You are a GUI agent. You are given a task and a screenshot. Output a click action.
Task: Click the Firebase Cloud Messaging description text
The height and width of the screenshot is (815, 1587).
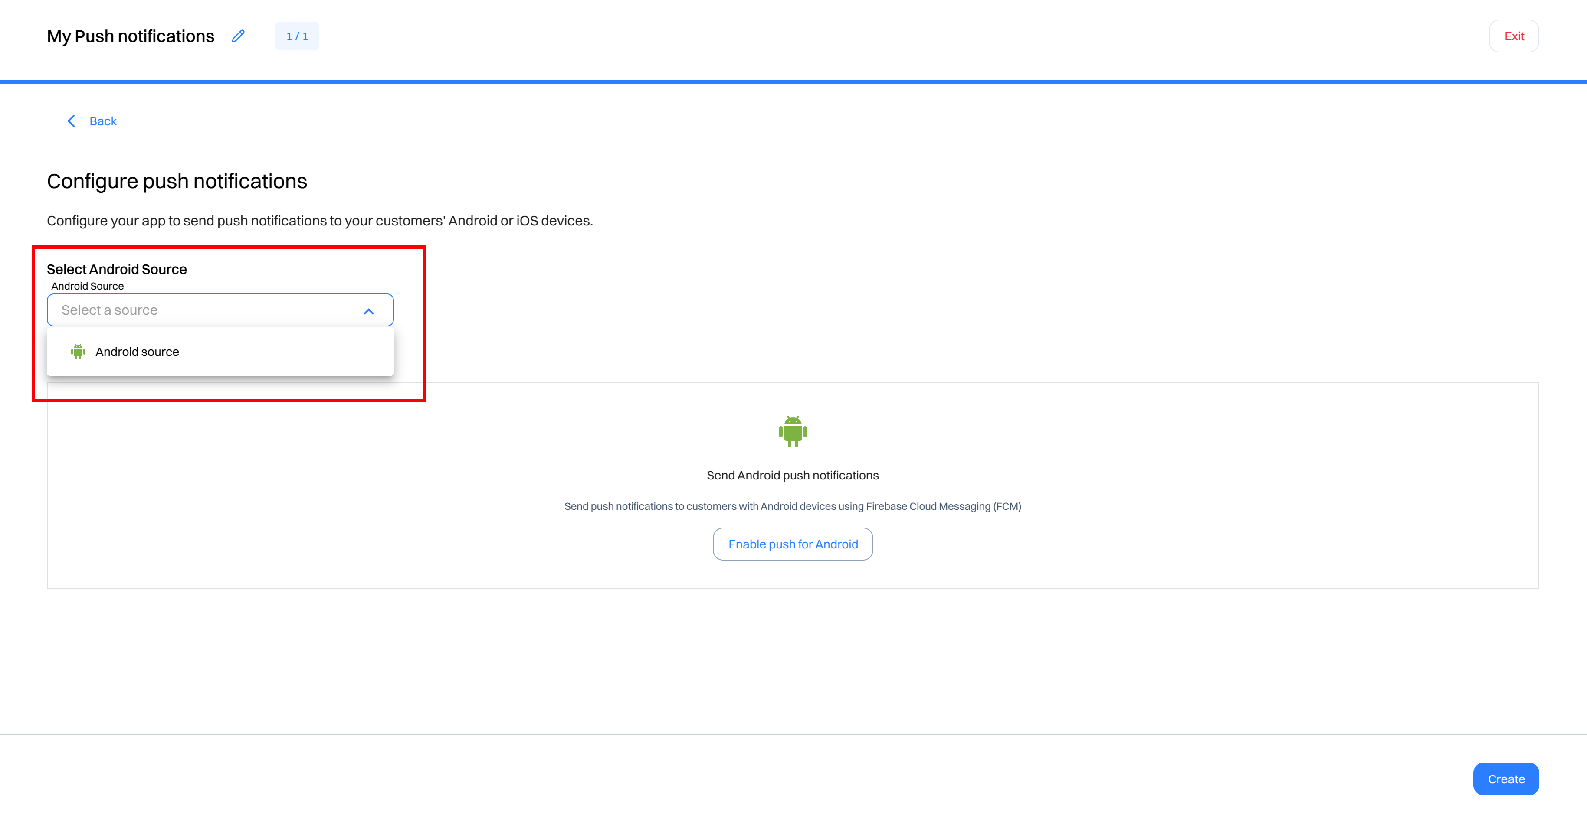(x=792, y=506)
